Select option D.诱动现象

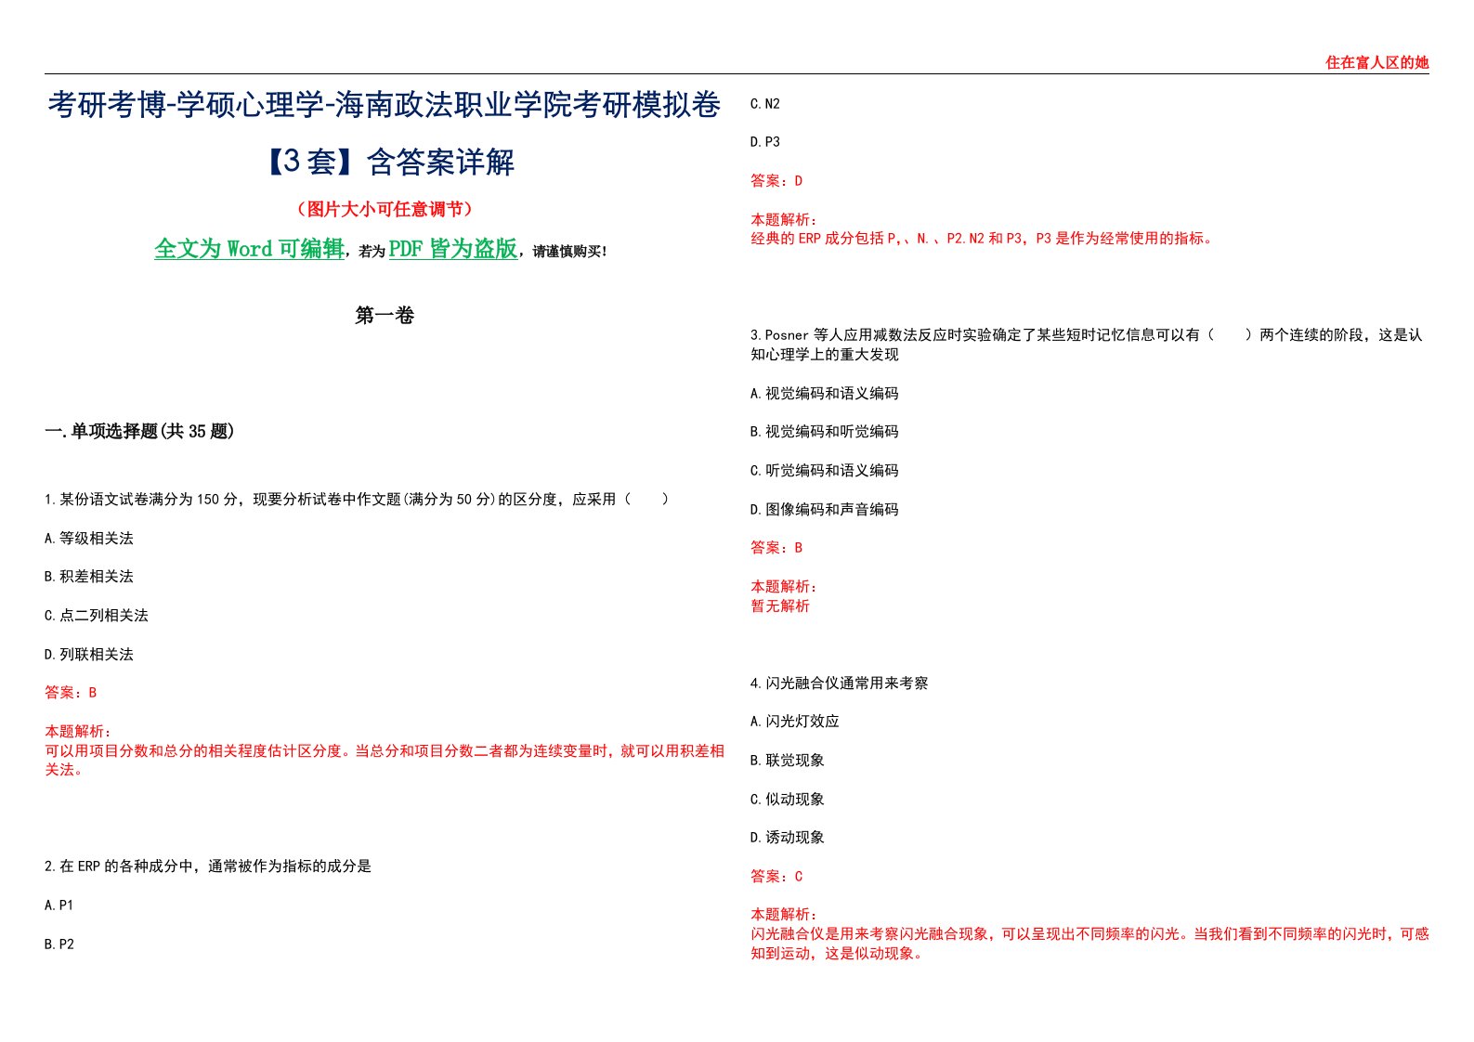[x=788, y=838]
